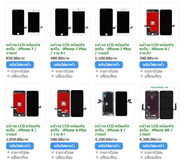Click compare plus icon for iPhone 7 Plus A+
This screenshot has width=190, height=161.
pyautogui.click(x=52, y=76)
